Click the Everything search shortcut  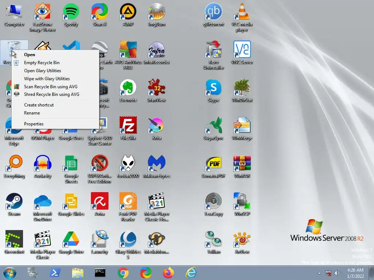click(x=14, y=167)
